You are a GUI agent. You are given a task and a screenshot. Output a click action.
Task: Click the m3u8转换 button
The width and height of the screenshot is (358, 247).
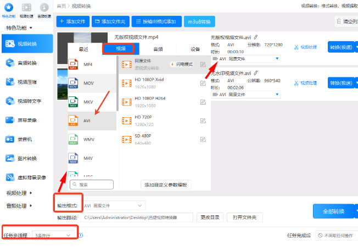tap(199, 21)
